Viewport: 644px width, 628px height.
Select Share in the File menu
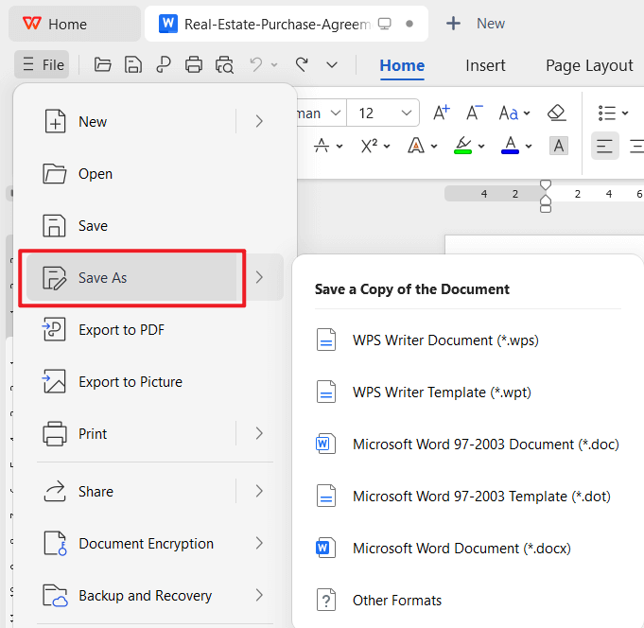(x=131, y=491)
